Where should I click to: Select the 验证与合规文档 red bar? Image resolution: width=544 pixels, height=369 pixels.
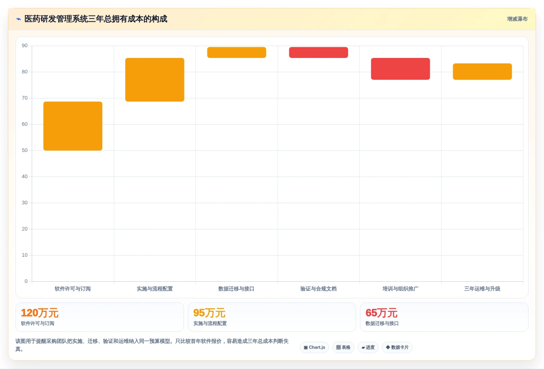(x=318, y=52)
